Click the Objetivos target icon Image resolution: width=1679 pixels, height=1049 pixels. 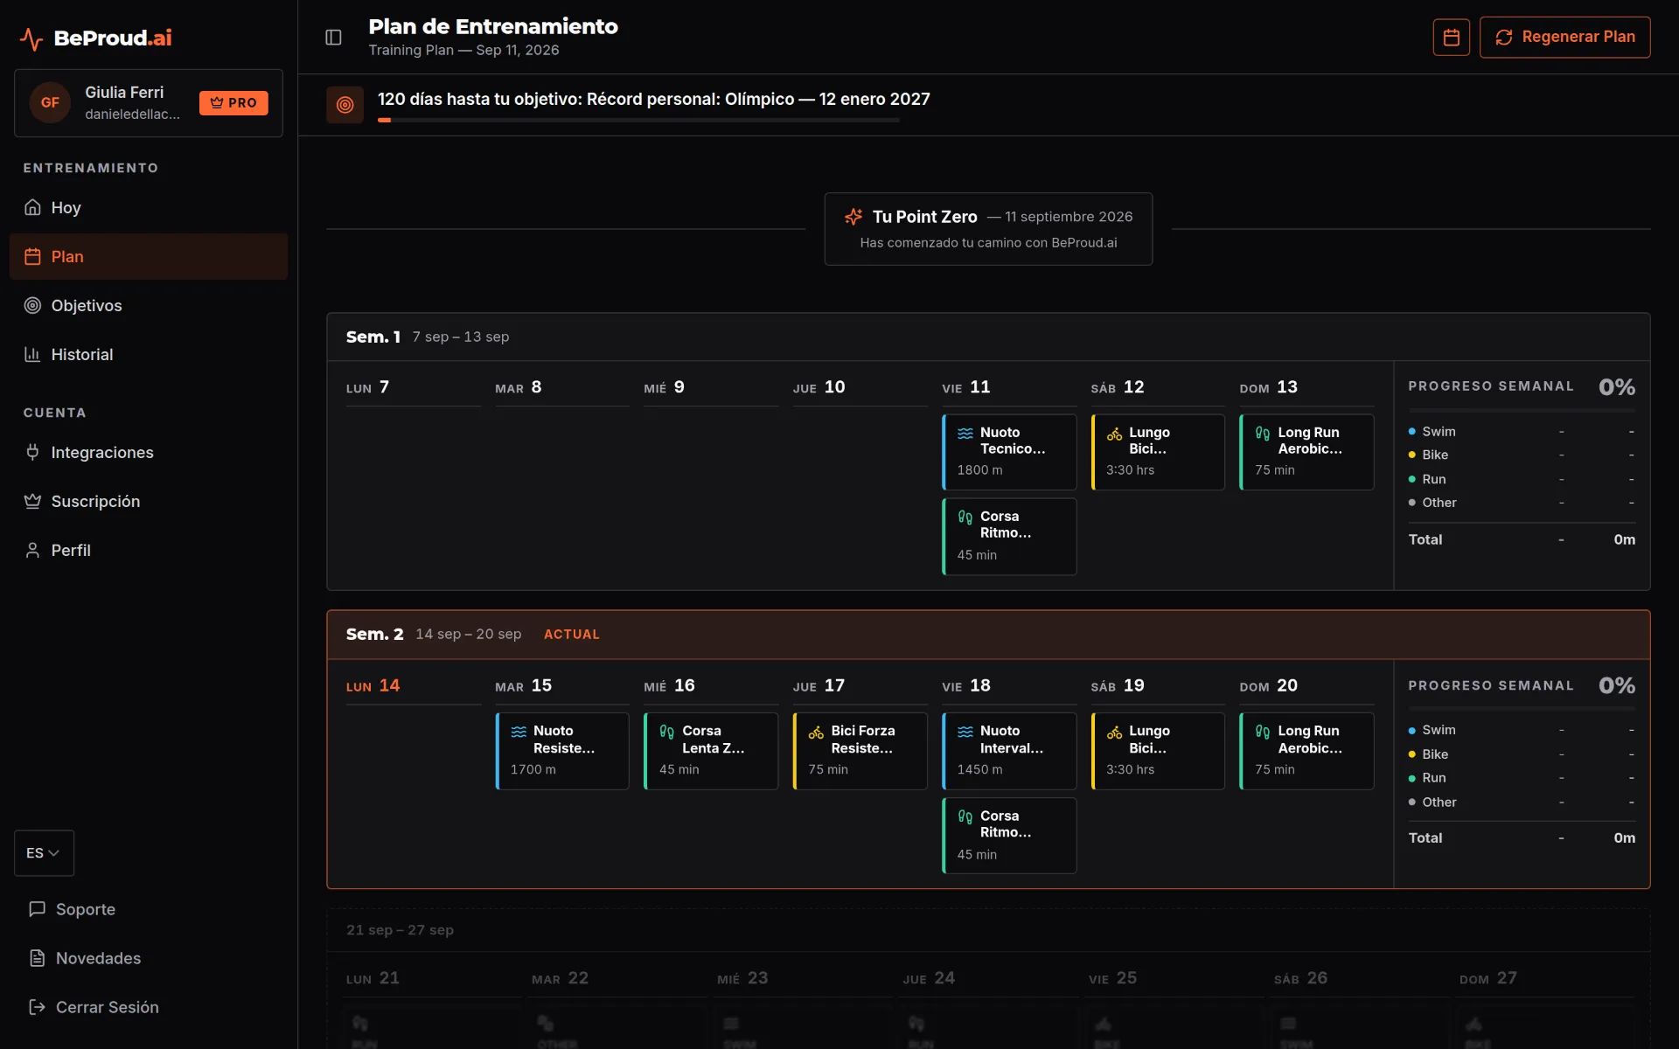click(32, 305)
